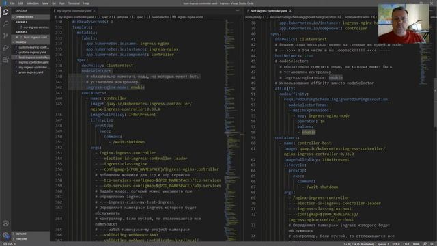
Task: Open the File menu
Action: [12, 3]
